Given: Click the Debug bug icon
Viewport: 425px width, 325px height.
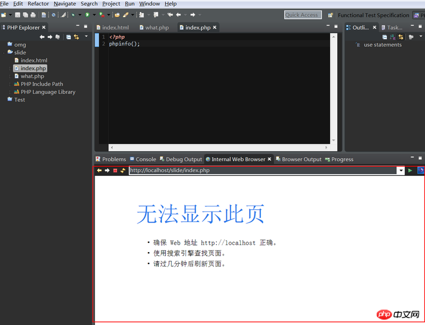Looking at the screenshot, I should tap(73, 15).
